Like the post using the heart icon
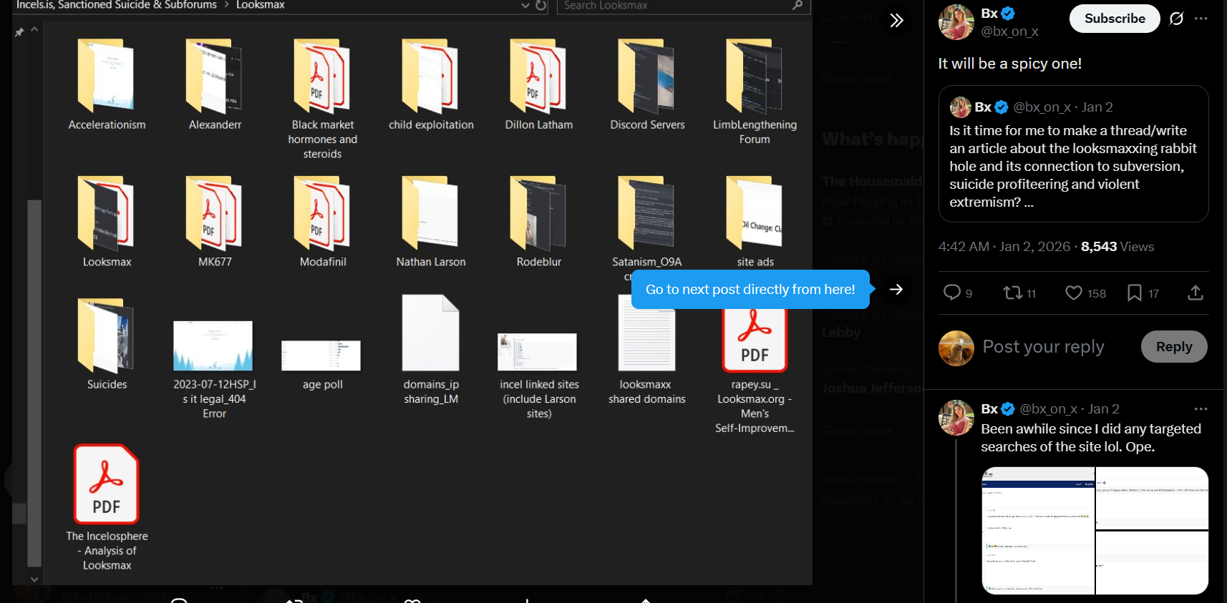The height and width of the screenshot is (603, 1227). pos(1073,293)
